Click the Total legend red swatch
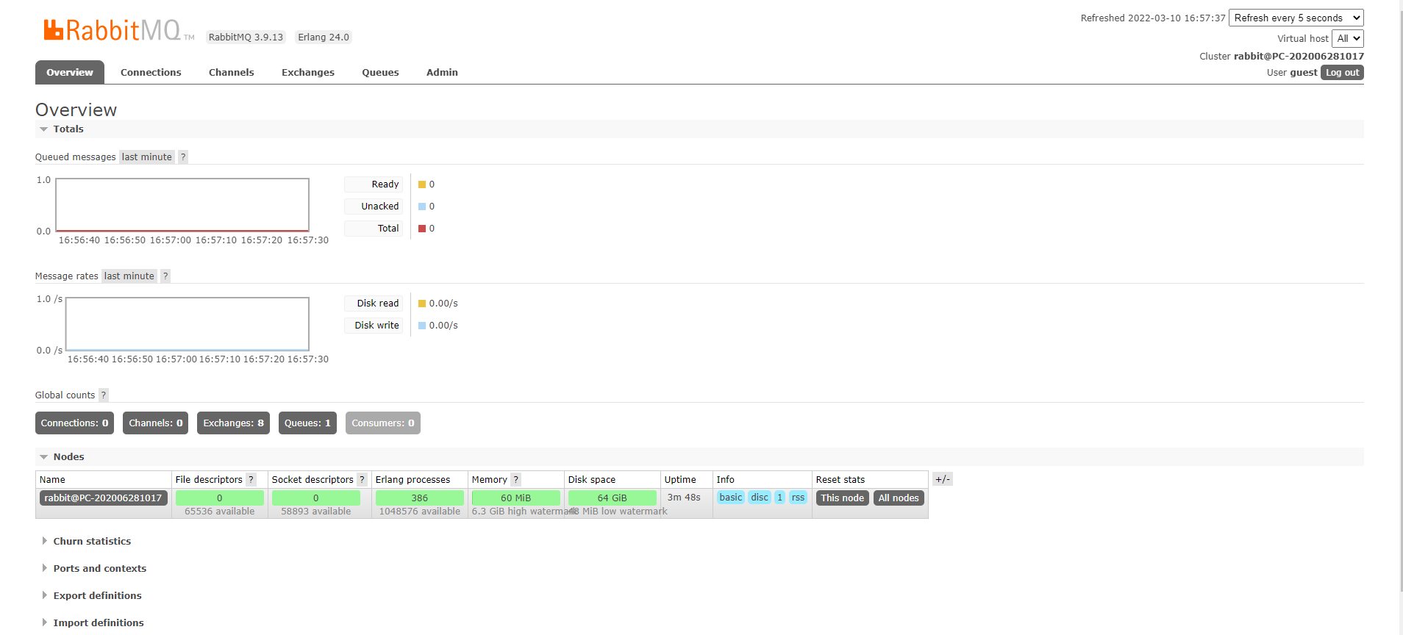This screenshot has width=1403, height=635. (x=422, y=229)
